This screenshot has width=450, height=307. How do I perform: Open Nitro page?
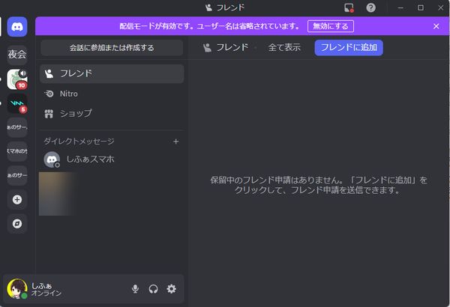click(x=112, y=94)
